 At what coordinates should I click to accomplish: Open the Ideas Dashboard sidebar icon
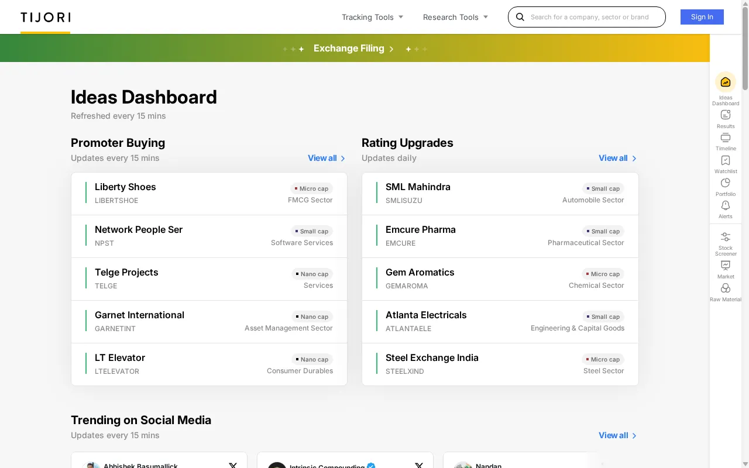(x=726, y=82)
